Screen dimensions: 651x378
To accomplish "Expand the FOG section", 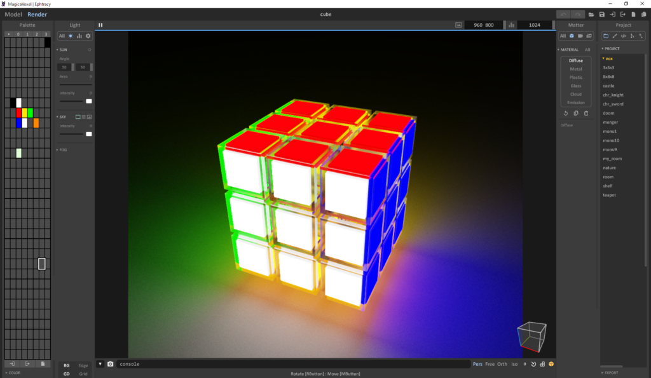I will (x=62, y=150).
